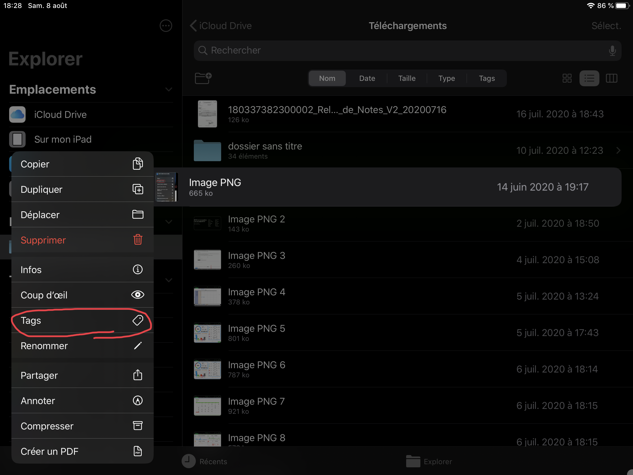Go back to iCloud Drive
Viewport: 633px width, 475px height.
(x=221, y=26)
